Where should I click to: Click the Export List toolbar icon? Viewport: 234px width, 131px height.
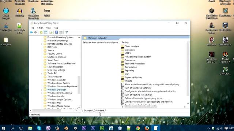51,32
